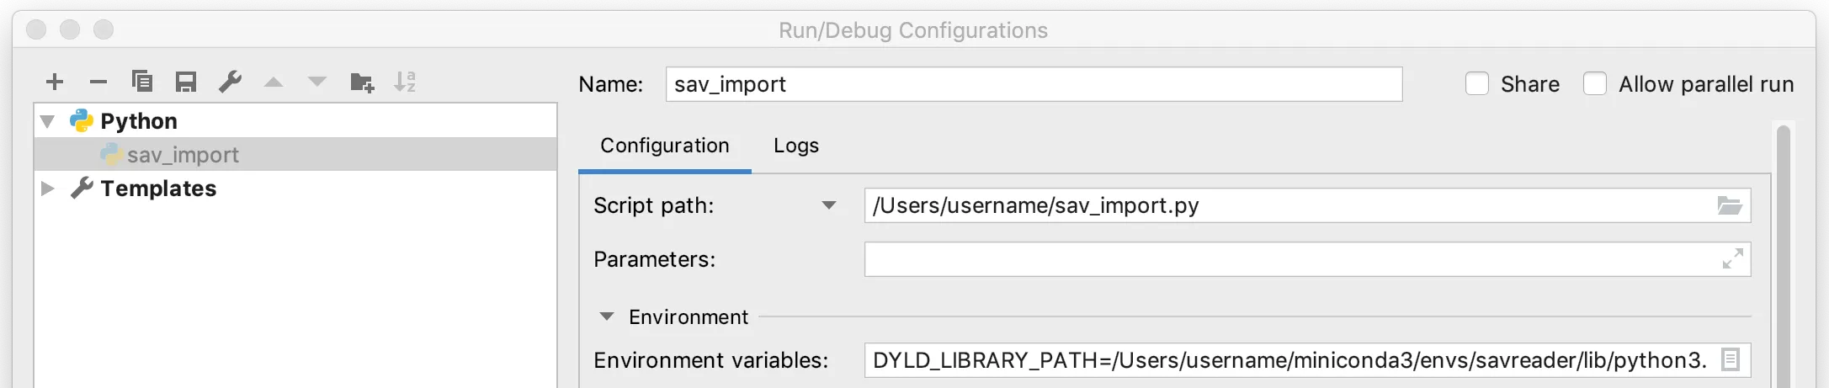Click the Save Configuration floppy disk icon
The image size is (1829, 388).
point(186,82)
